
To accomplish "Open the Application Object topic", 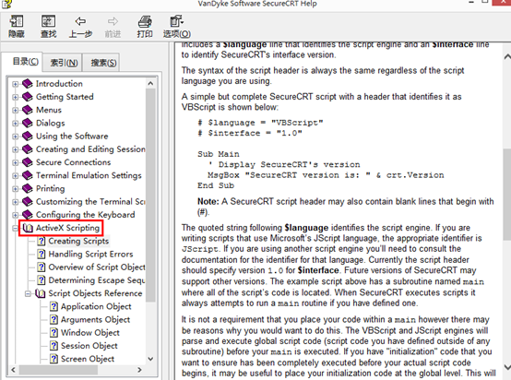I will (96, 306).
